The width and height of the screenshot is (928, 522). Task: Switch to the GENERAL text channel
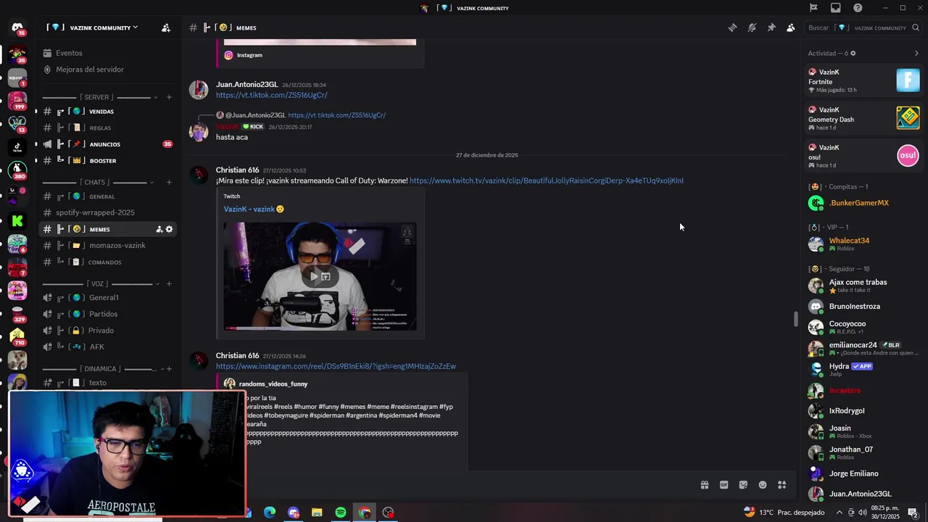pos(107,196)
